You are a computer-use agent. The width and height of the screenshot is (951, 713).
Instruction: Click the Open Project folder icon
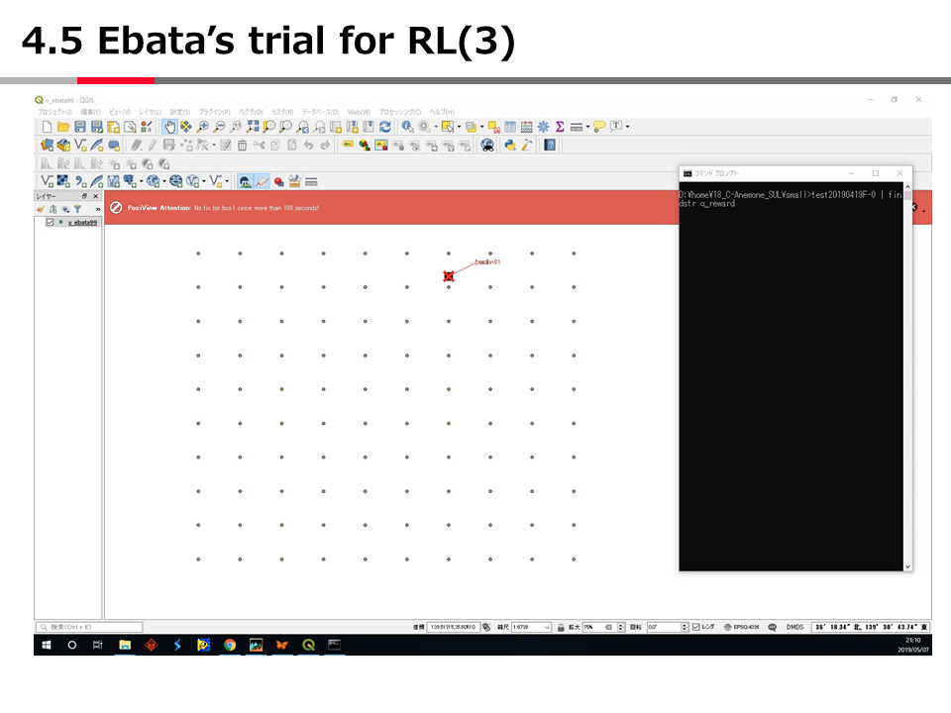[63, 127]
